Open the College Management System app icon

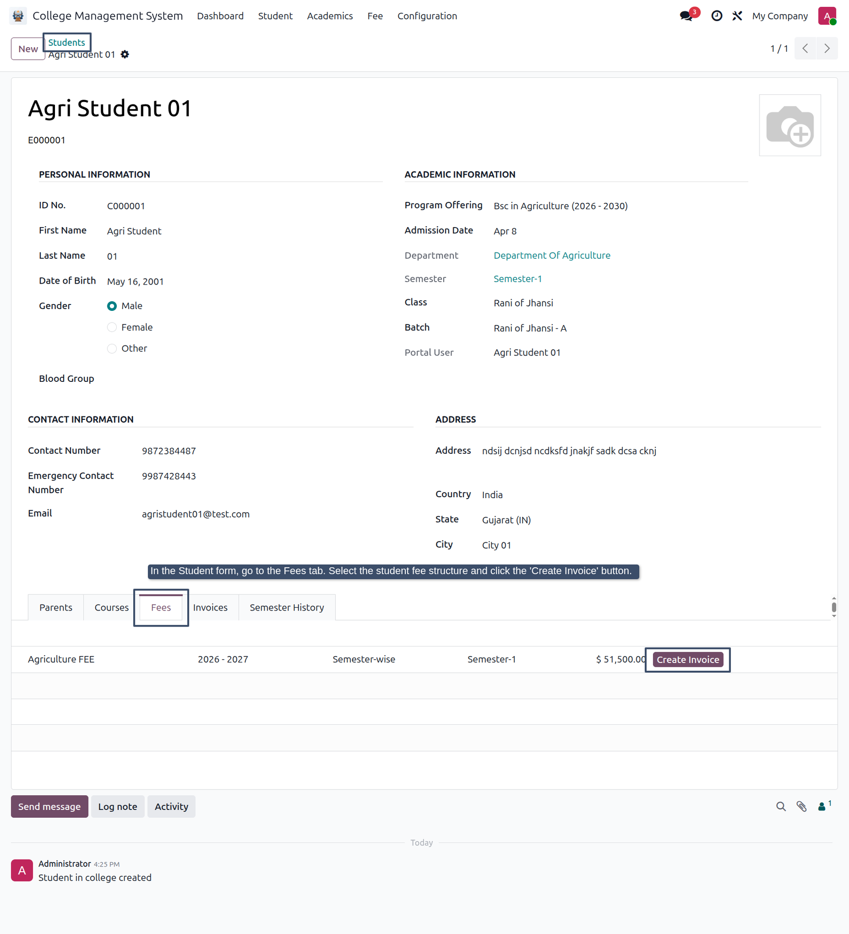point(18,16)
